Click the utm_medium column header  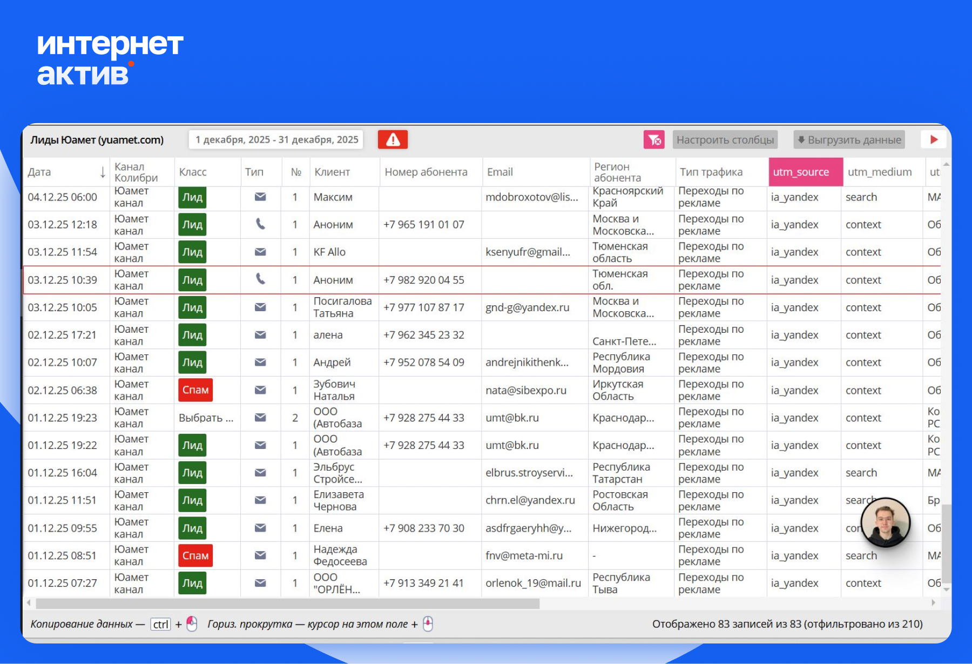click(x=879, y=172)
